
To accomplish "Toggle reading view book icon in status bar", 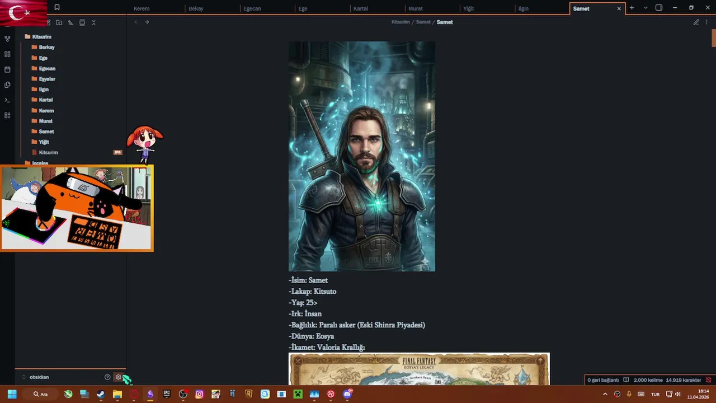I will tap(626, 380).
